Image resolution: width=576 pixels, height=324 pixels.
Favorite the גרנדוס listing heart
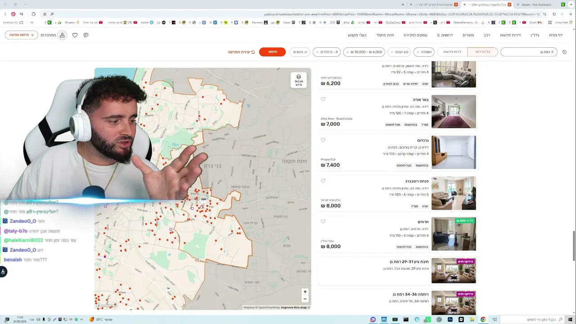click(x=323, y=140)
